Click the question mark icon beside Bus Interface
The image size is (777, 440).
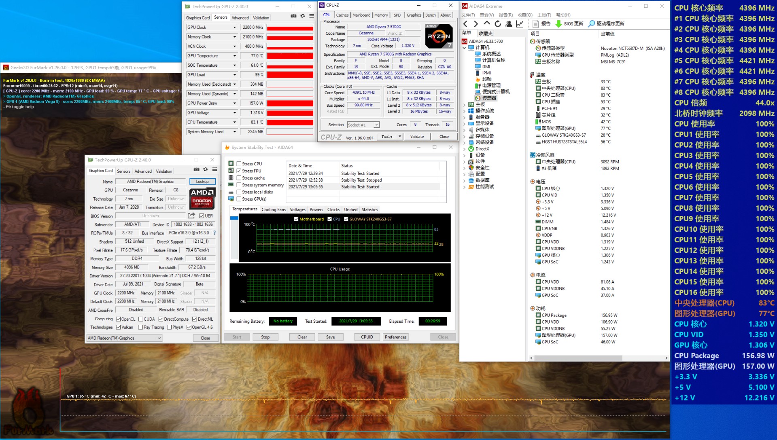point(214,233)
